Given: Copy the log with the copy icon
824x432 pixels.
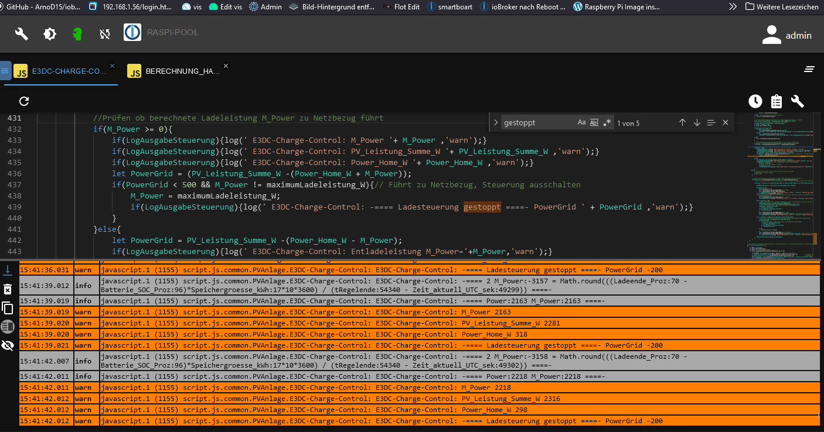Looking at the screenshot, I should coord(8,308).
